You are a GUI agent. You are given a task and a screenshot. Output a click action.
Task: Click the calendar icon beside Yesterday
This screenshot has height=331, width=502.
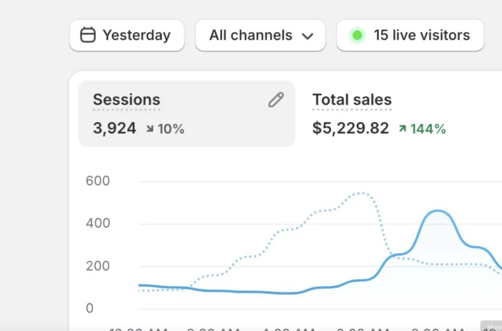coord(88,35)
